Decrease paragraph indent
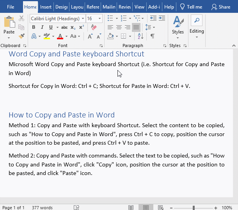The height and width of the screenshot is (210, 238). pyautogui.click(x=153, y=18)
